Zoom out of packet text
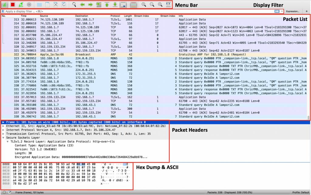The image size is (311, 195). coord(152,4)
